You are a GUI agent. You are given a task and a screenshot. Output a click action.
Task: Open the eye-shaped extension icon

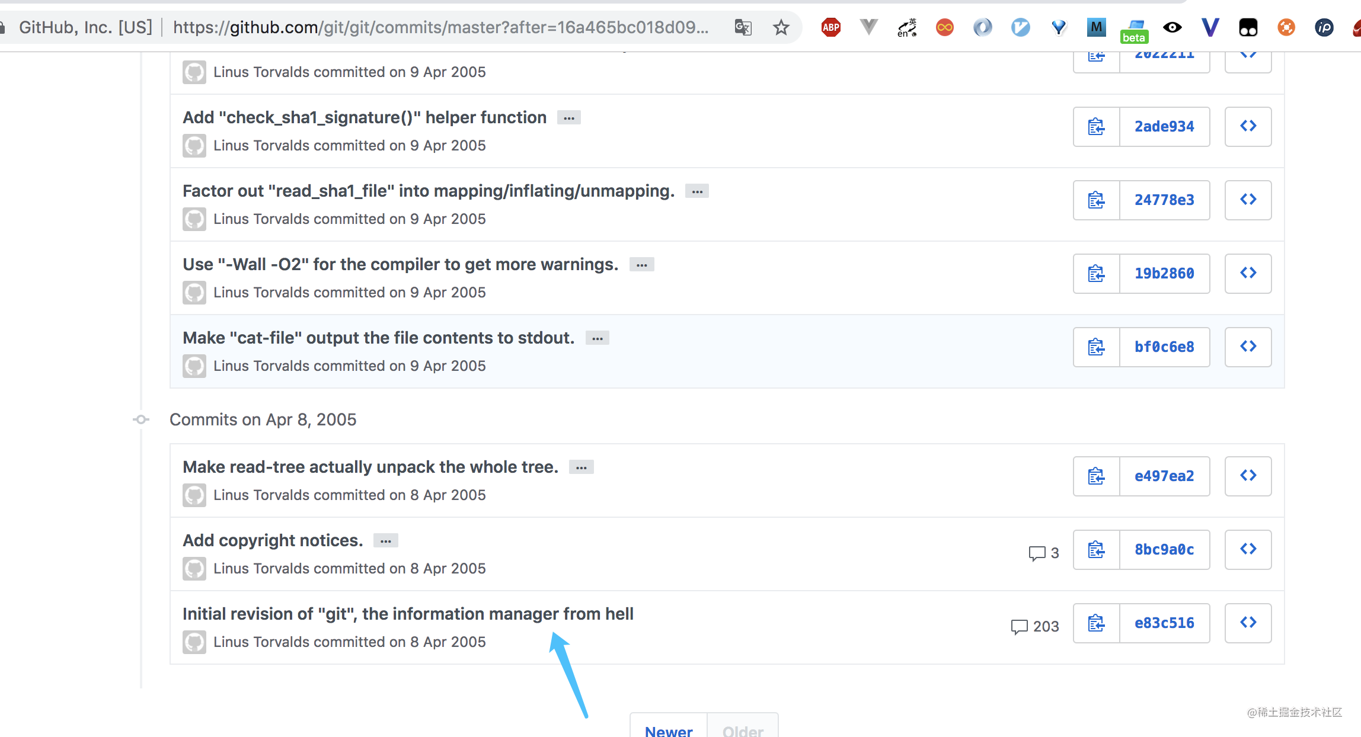1172,27
